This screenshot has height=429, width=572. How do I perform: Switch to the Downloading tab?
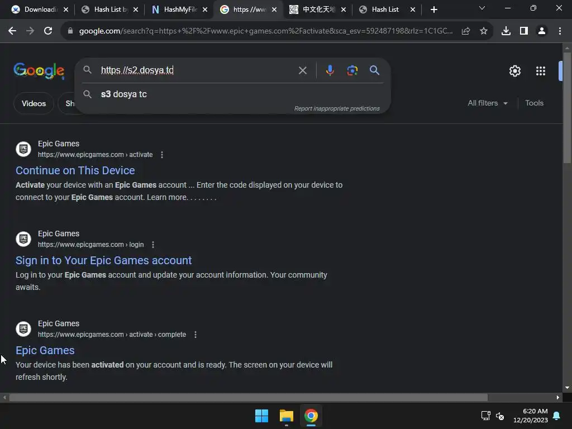[35, 9]
